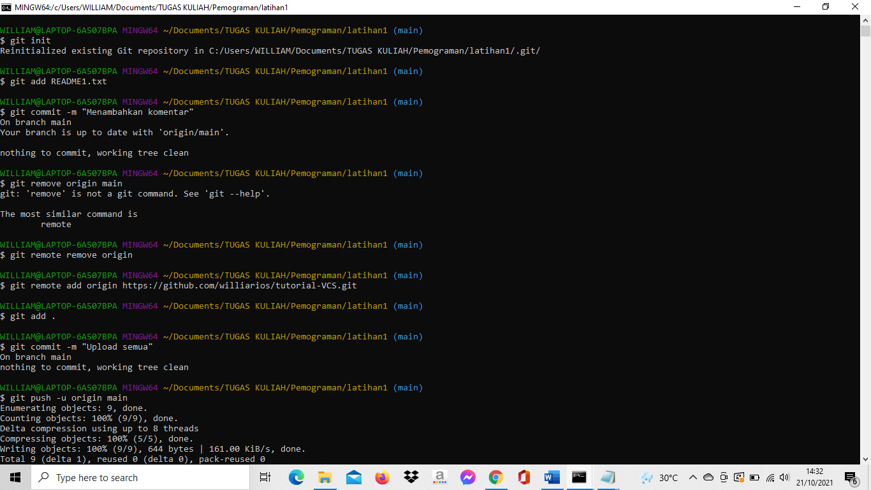Click "Reinitialized existing Git repository" output line

click(270, 51)
